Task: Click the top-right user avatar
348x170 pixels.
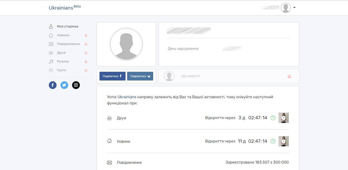Action: click(x=286, y=8)
